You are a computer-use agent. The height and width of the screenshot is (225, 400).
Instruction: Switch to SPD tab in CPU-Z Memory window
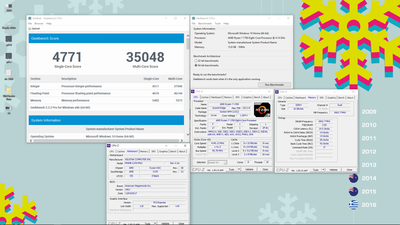321,98
